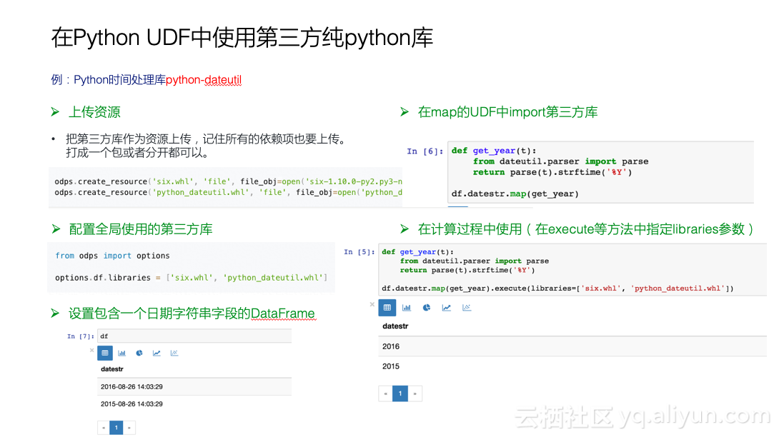Screen dimensions: 779x437
Task: Select table view icon under cell In [7]
Action: click(x=105, y=353)
